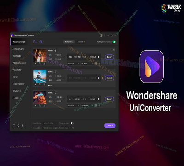Open the effects tool for Video2
The image size is (184, 166).
[44, 84]
